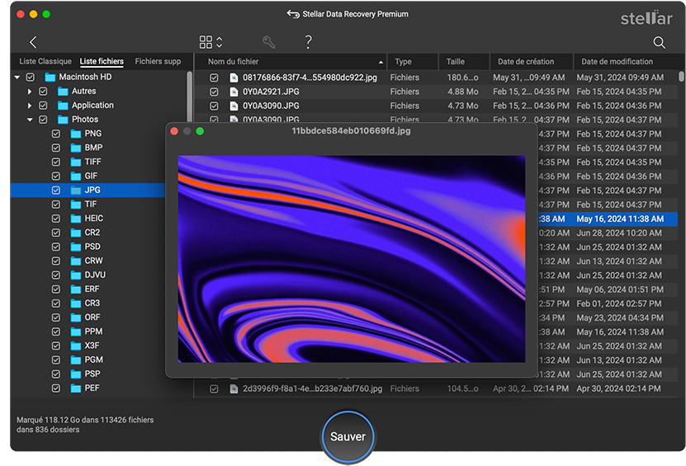Click the file icon of 0Y0A3090.JPG

(234, 106)
